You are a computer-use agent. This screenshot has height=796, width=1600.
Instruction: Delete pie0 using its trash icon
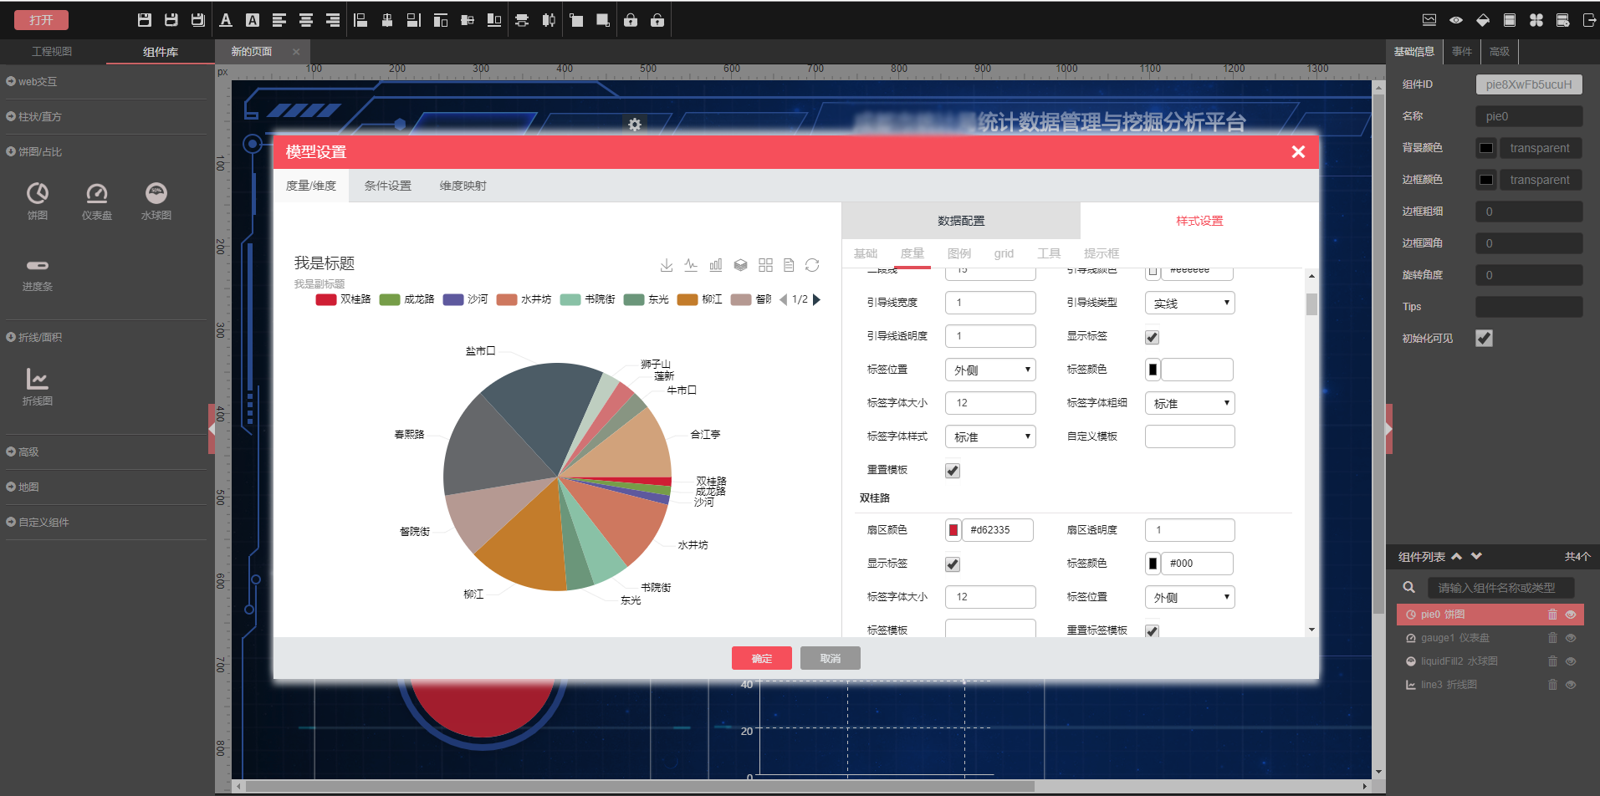[1552, 615]
